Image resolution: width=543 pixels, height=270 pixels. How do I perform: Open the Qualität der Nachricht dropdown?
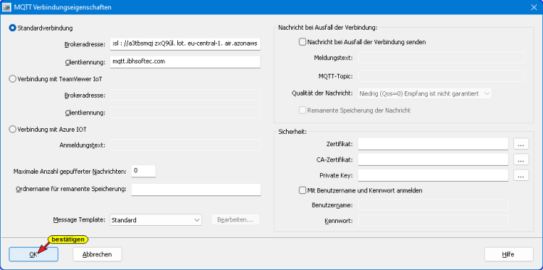click(x=425, y=93)
